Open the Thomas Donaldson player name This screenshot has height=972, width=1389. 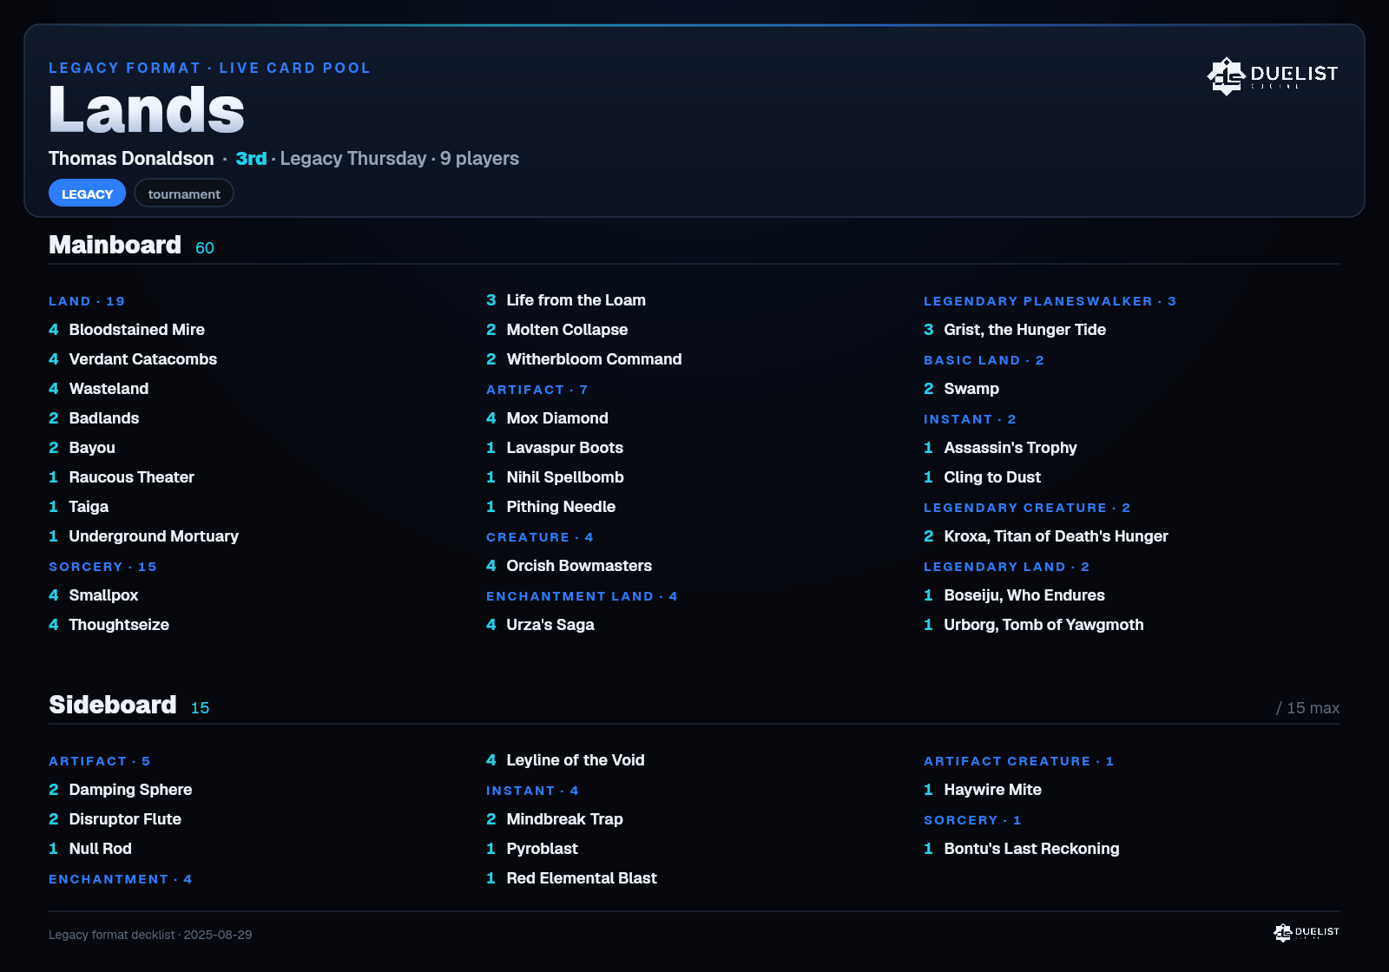(131, 159)
